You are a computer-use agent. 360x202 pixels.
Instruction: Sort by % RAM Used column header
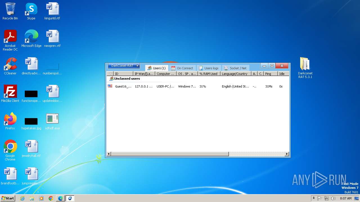click(x=209, y=74)
